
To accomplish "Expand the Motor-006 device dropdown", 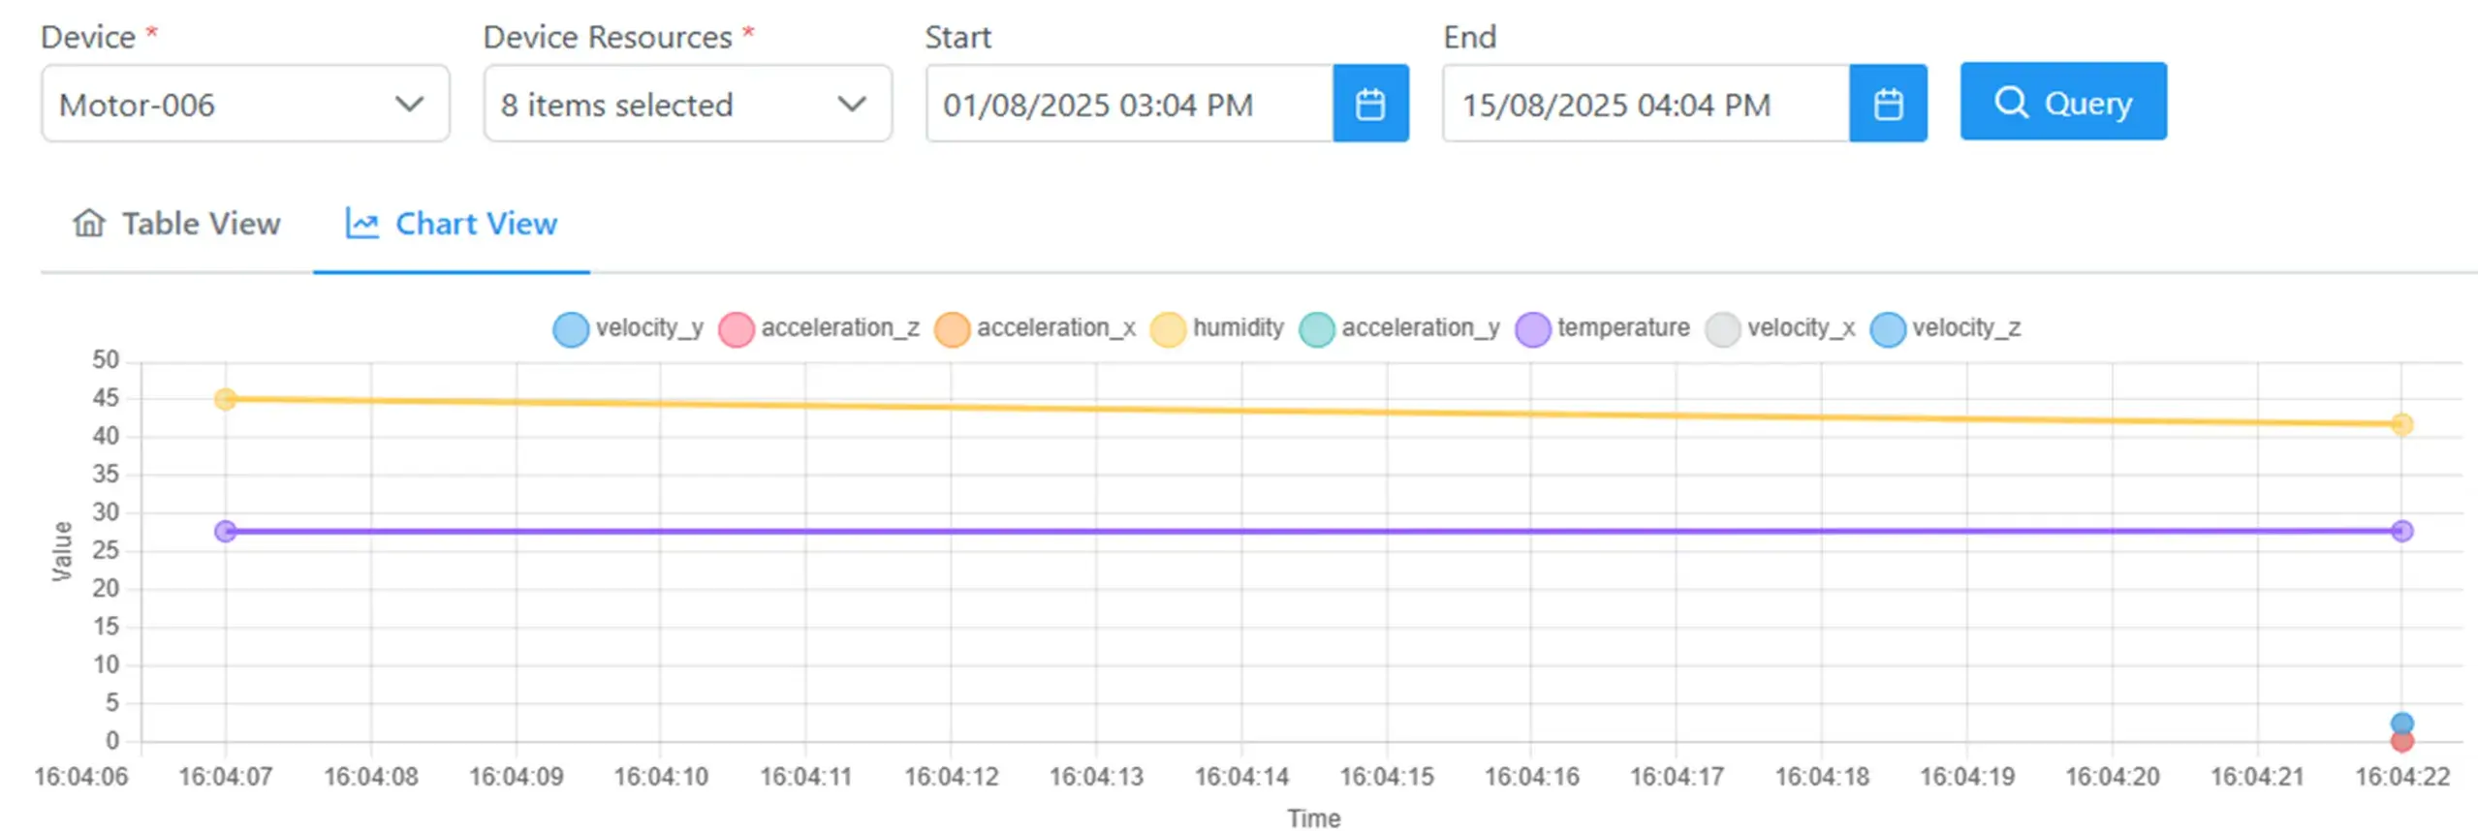I will [x=244, y=104].
